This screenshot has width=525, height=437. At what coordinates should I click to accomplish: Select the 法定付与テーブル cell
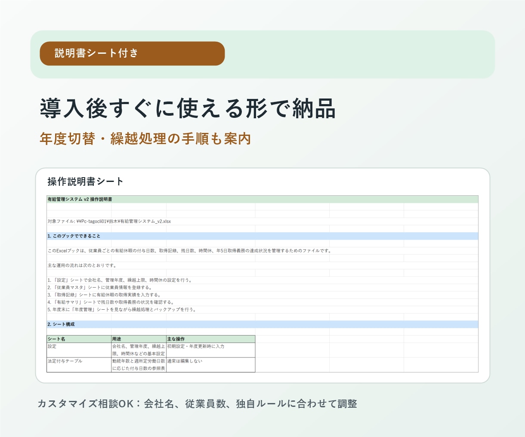click(x=79, y=365)
